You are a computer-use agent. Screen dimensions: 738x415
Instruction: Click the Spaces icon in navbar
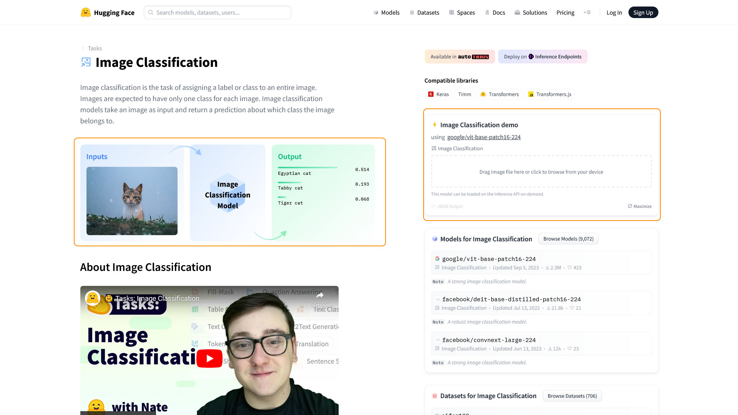click(x=452, y=13)
